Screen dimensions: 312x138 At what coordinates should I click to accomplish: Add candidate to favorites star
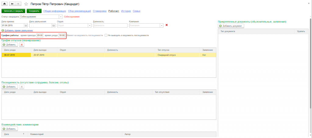click(x=26, y=4)
